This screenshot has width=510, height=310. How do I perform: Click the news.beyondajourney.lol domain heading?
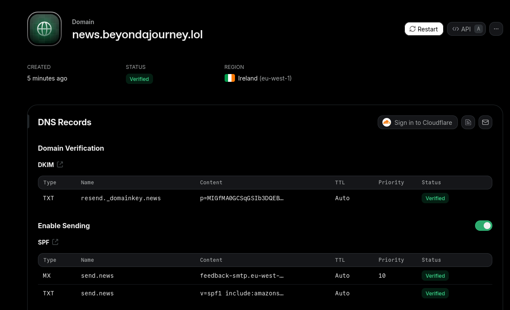coord(137,34)
